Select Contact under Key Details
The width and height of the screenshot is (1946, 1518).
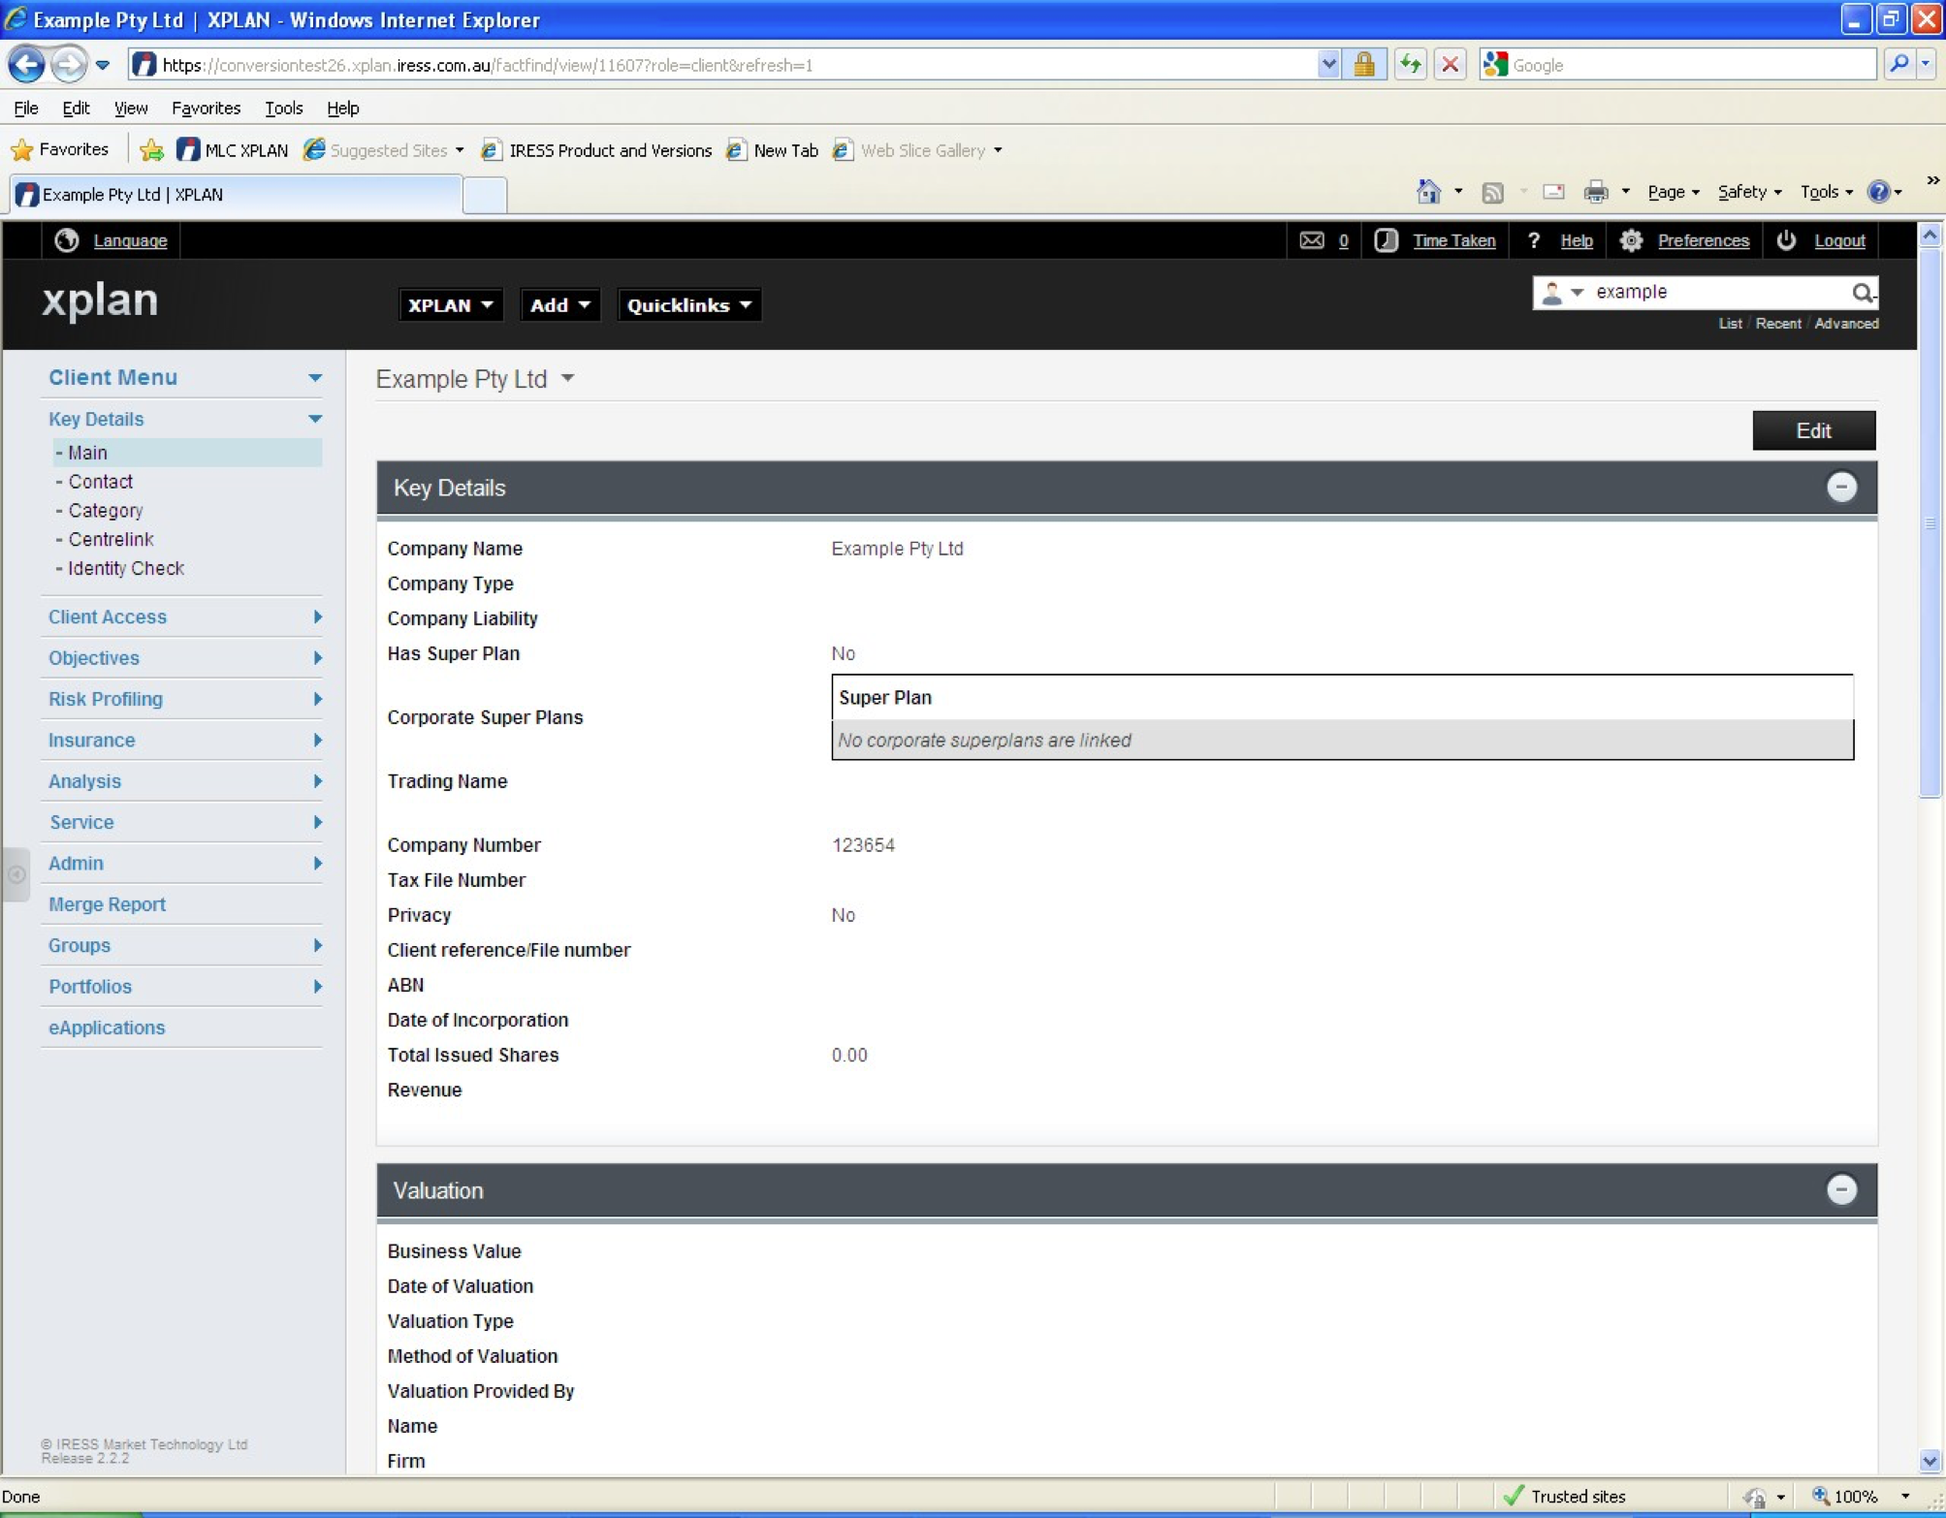coord(100,482)
